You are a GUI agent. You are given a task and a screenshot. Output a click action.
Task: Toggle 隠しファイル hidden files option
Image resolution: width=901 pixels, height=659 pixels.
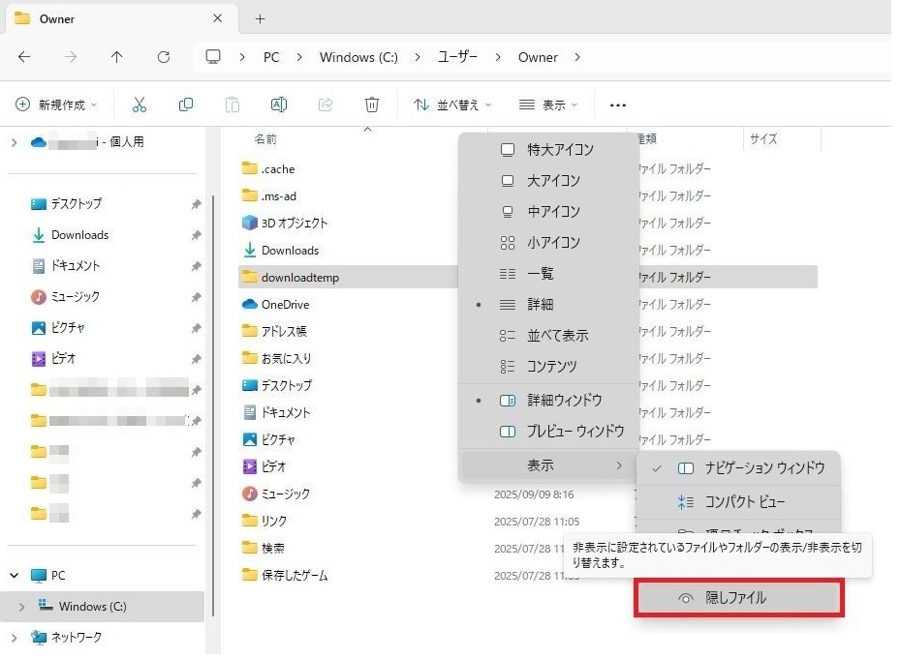click(738, 598)
